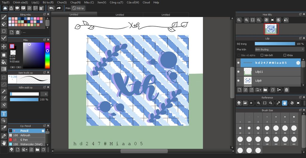
Task: Activate the Text tool
Action: pyautogui.click(x=4, y=113)
